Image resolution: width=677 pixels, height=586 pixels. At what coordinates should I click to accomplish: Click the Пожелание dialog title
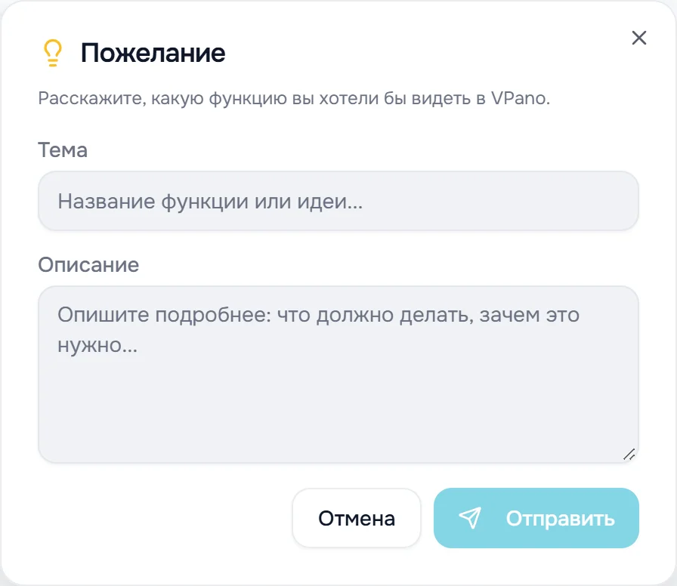153,53
